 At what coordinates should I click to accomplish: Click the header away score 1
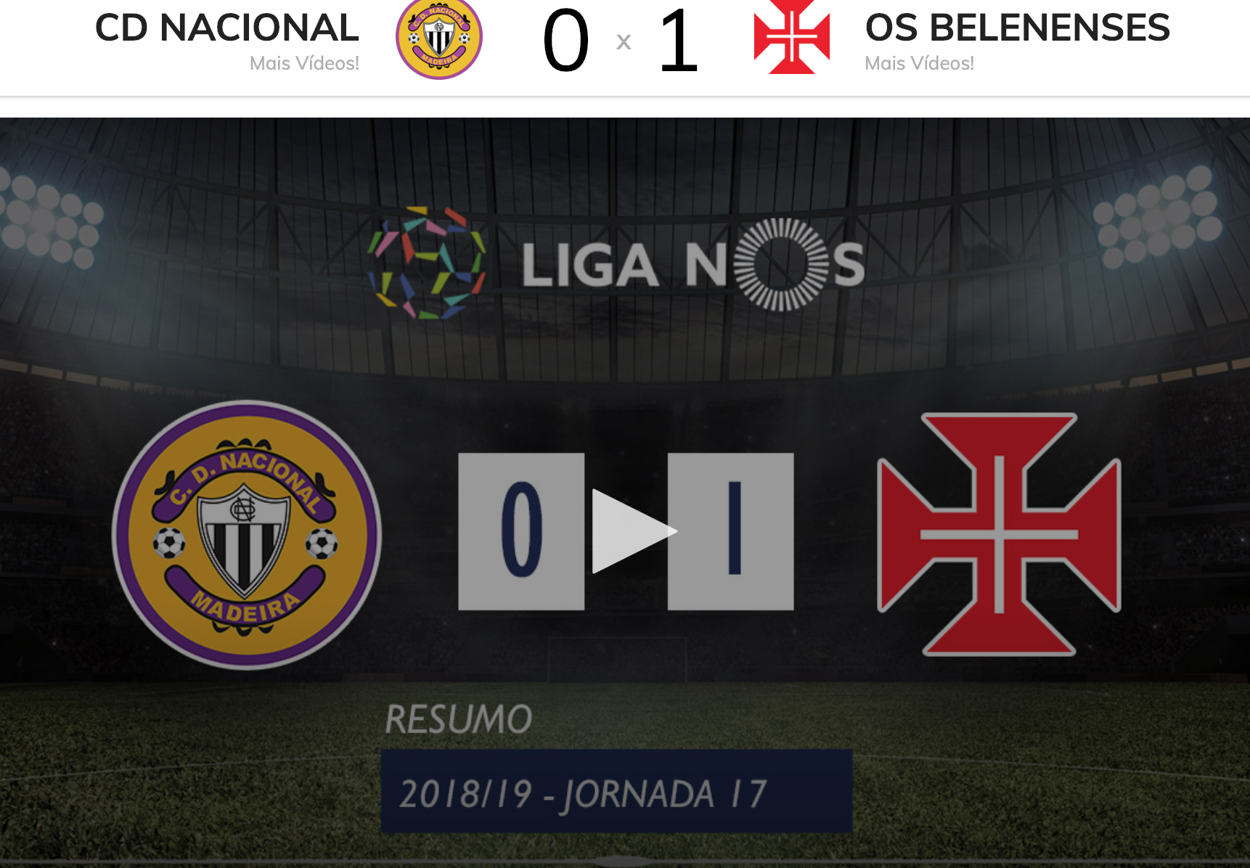coord(678,41)
